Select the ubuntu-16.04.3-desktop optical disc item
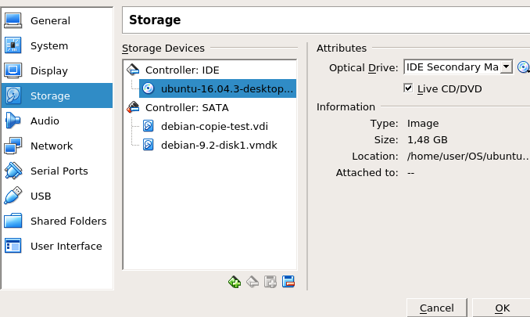This screenshot has height=317, width=530. pyautogui.click(x=217, y=88)
